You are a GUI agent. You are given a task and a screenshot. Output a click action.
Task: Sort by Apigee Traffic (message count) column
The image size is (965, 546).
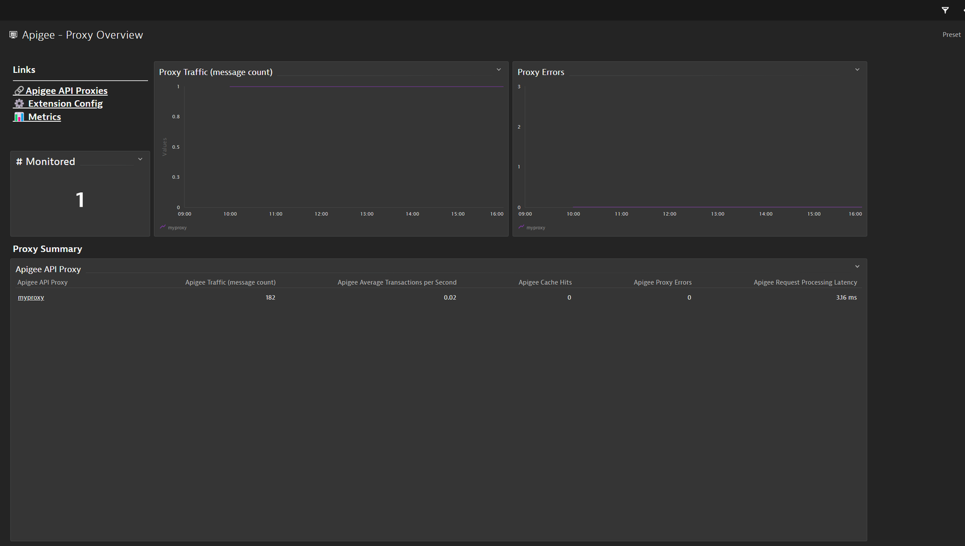pos(230,282)
